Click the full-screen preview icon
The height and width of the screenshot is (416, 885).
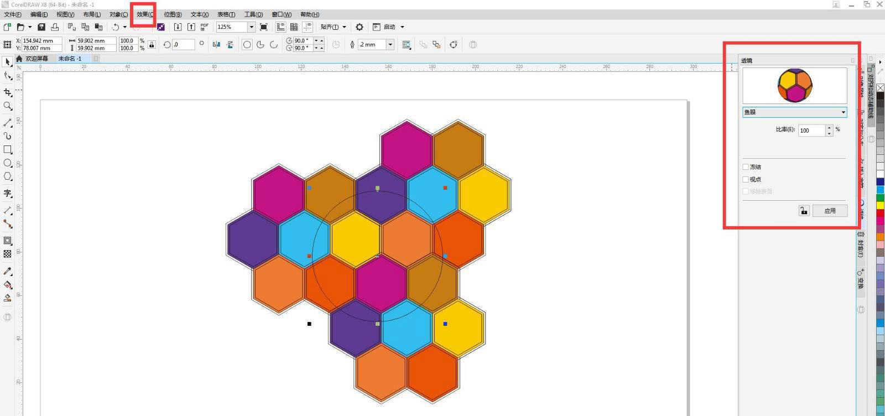(x=264, y=27)
